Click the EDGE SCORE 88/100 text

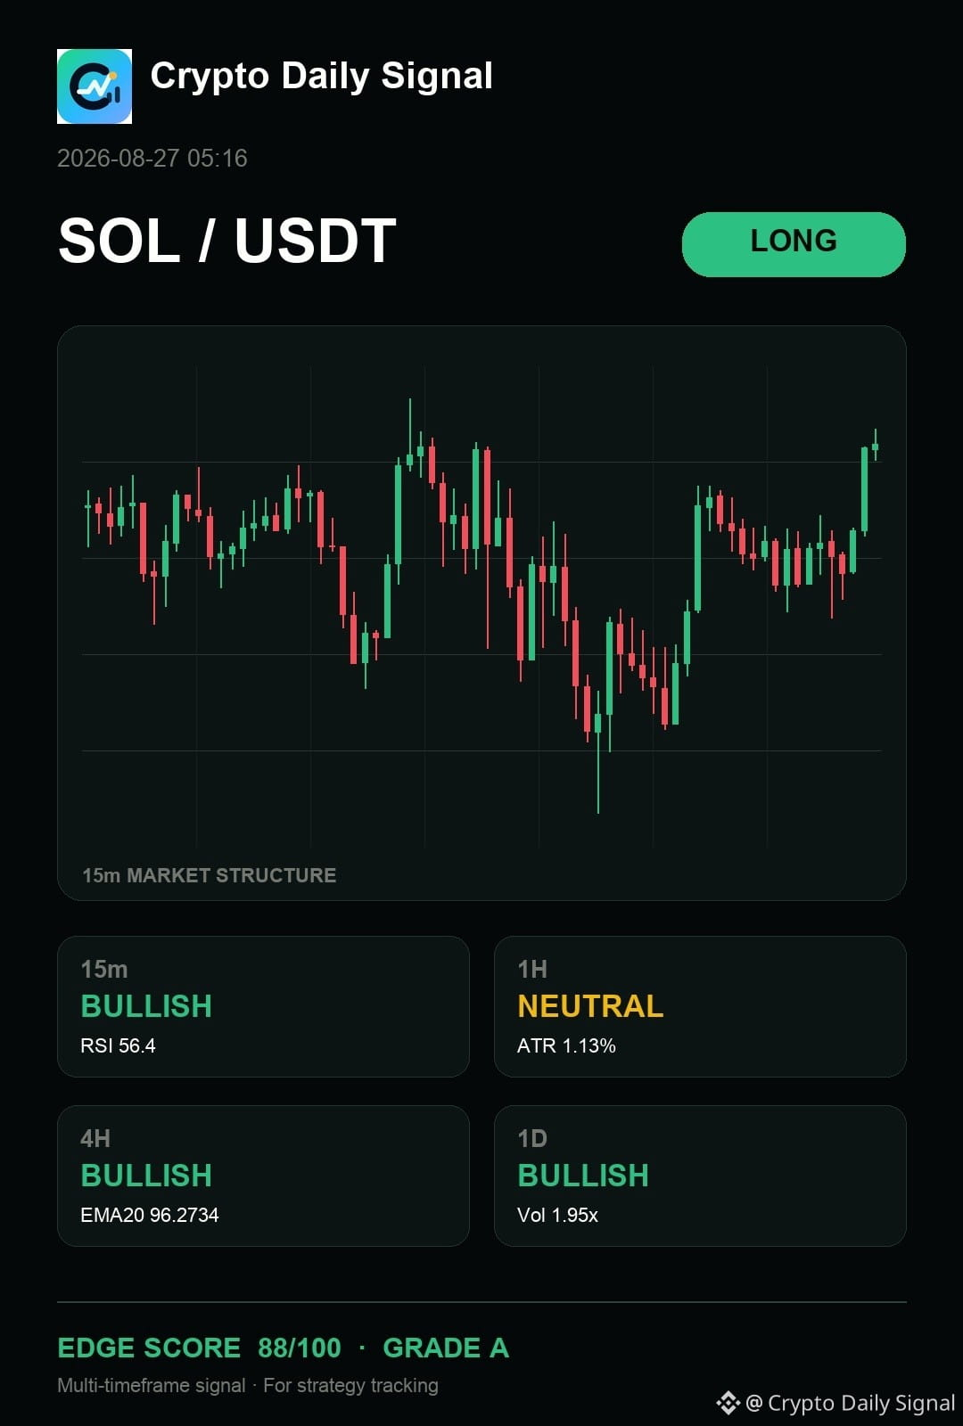pos(200,1348)
